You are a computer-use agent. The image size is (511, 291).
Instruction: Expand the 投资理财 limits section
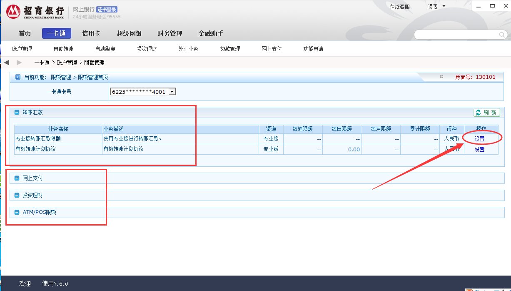17,196
